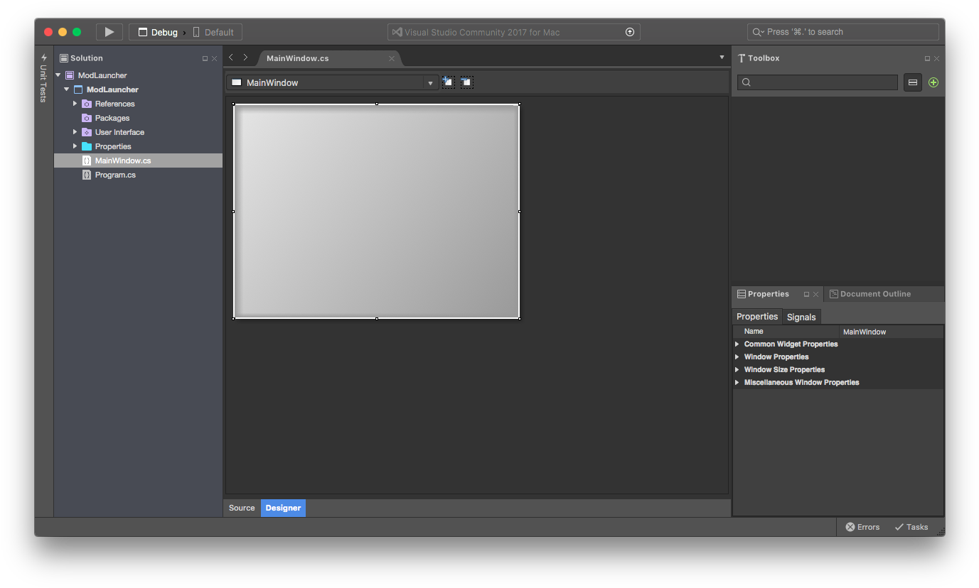Click the green plus icon in the Toolbox
979x588 pixels.
coord(933,82)
